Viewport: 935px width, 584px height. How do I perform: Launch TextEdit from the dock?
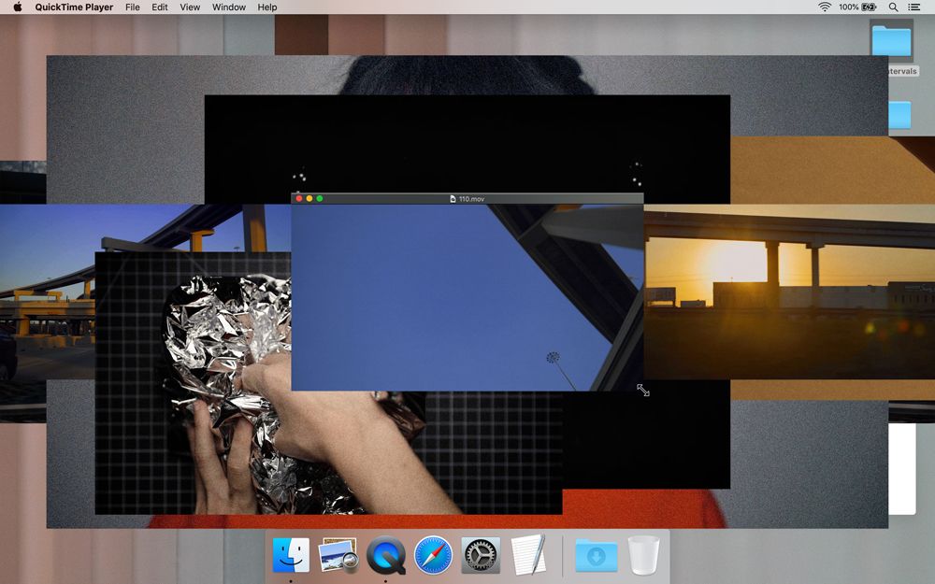tap(528, 555)
